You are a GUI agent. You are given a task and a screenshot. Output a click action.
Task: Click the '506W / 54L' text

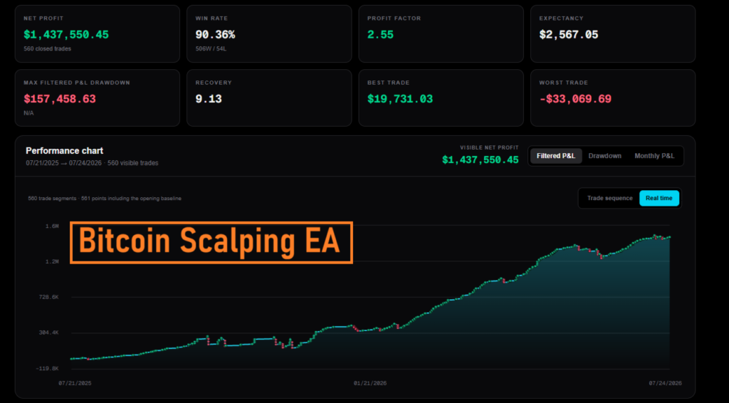click(x=211, y=49)
